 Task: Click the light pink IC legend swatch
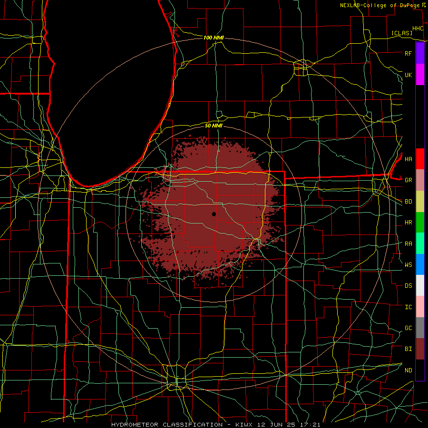coord(420,307)
